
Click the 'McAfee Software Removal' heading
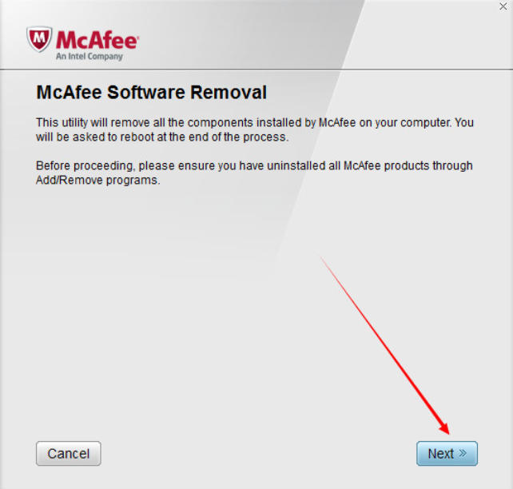pyautogui.click(x=152, y=92)
